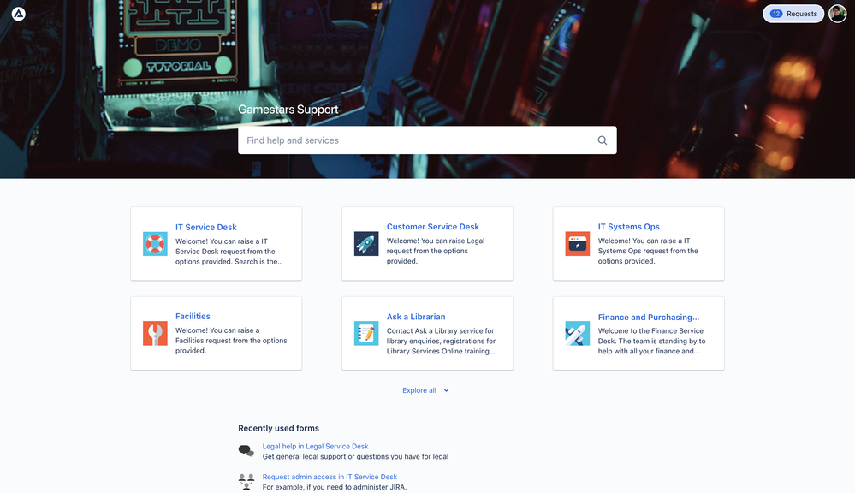
Task: Click the people icon beside Request admin access
Action: point(246,482)
